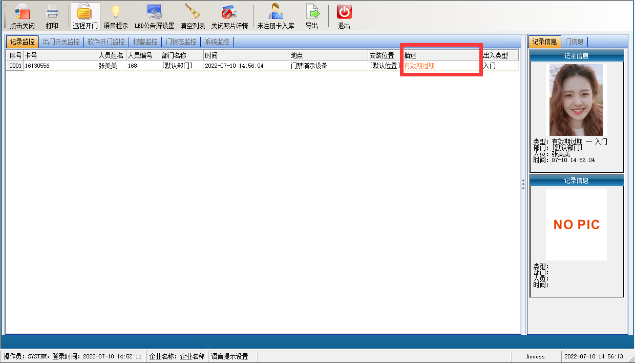The height and width of the screenshot is (363, 635).
Task: Click the 远程开门 remote door icon
Action: pos(85,12)
